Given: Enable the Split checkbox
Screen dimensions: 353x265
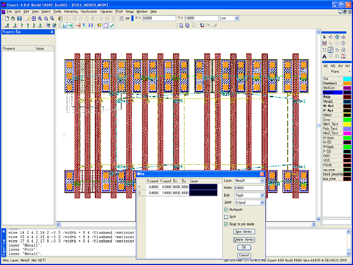Looking at the screenshot, I should click(x=226, y=217).
